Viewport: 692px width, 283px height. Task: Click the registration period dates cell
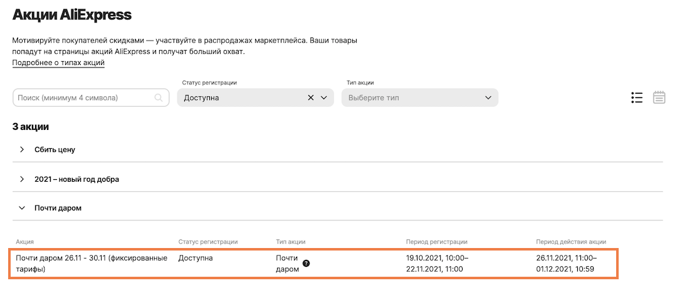pos(437,263)
